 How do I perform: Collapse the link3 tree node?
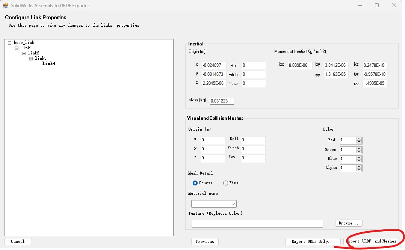tap(31, 59)
